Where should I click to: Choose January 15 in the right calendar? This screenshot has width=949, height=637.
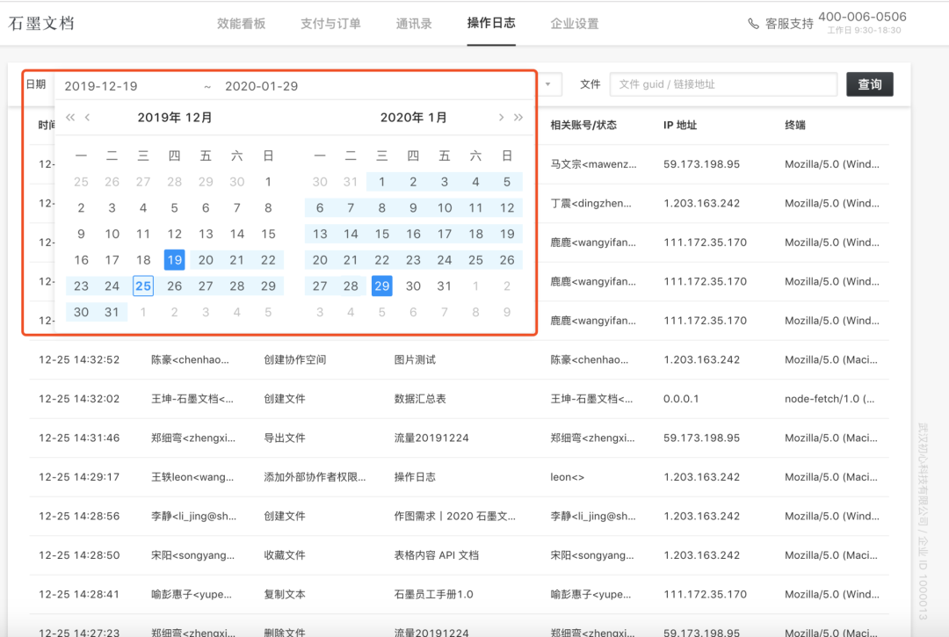click(x=381, y=234)
